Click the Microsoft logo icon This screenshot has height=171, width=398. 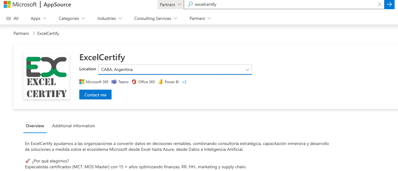pos(7,5)
